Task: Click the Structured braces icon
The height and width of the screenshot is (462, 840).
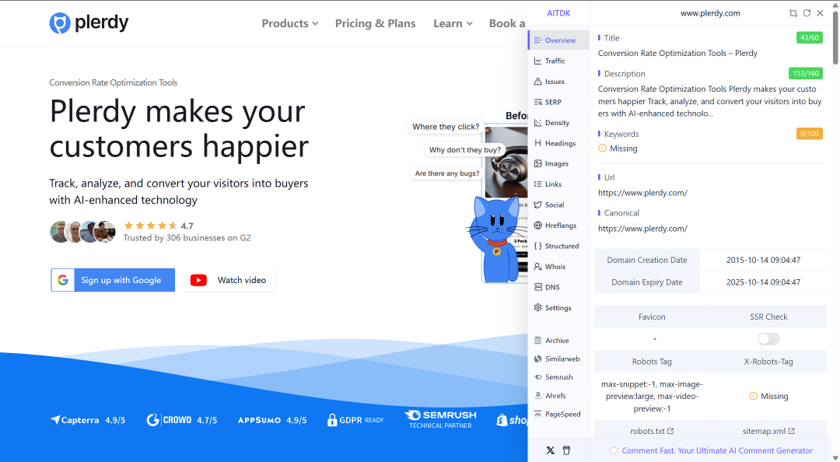Action: click(x=538, y=246)
